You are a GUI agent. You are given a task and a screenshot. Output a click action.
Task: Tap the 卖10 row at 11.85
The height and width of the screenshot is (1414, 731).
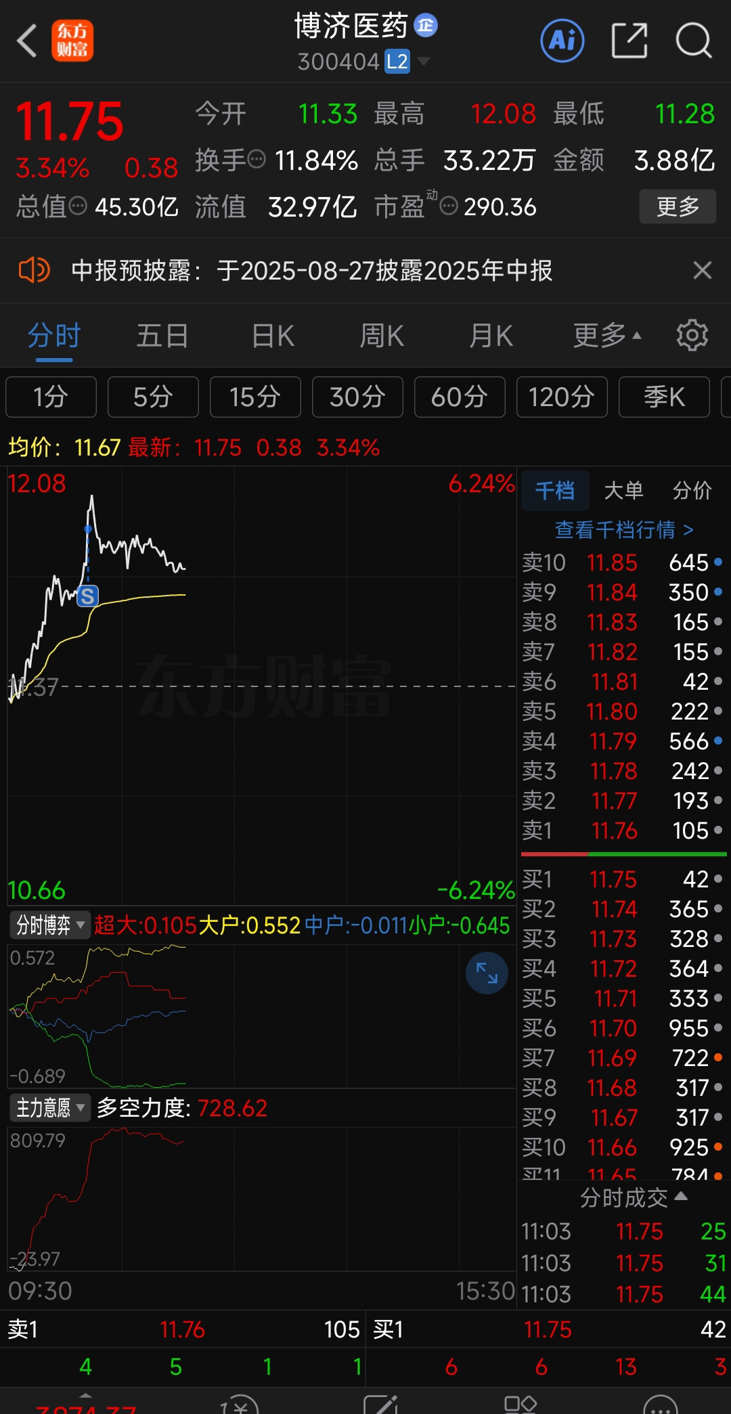[x=623, y=562]
